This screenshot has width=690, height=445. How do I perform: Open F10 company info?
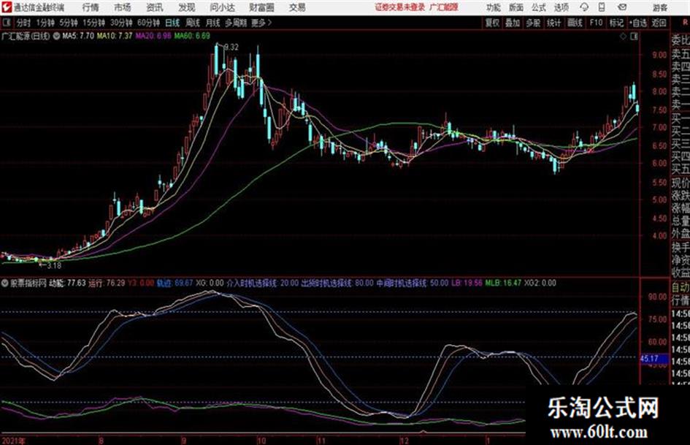(596, 23)
